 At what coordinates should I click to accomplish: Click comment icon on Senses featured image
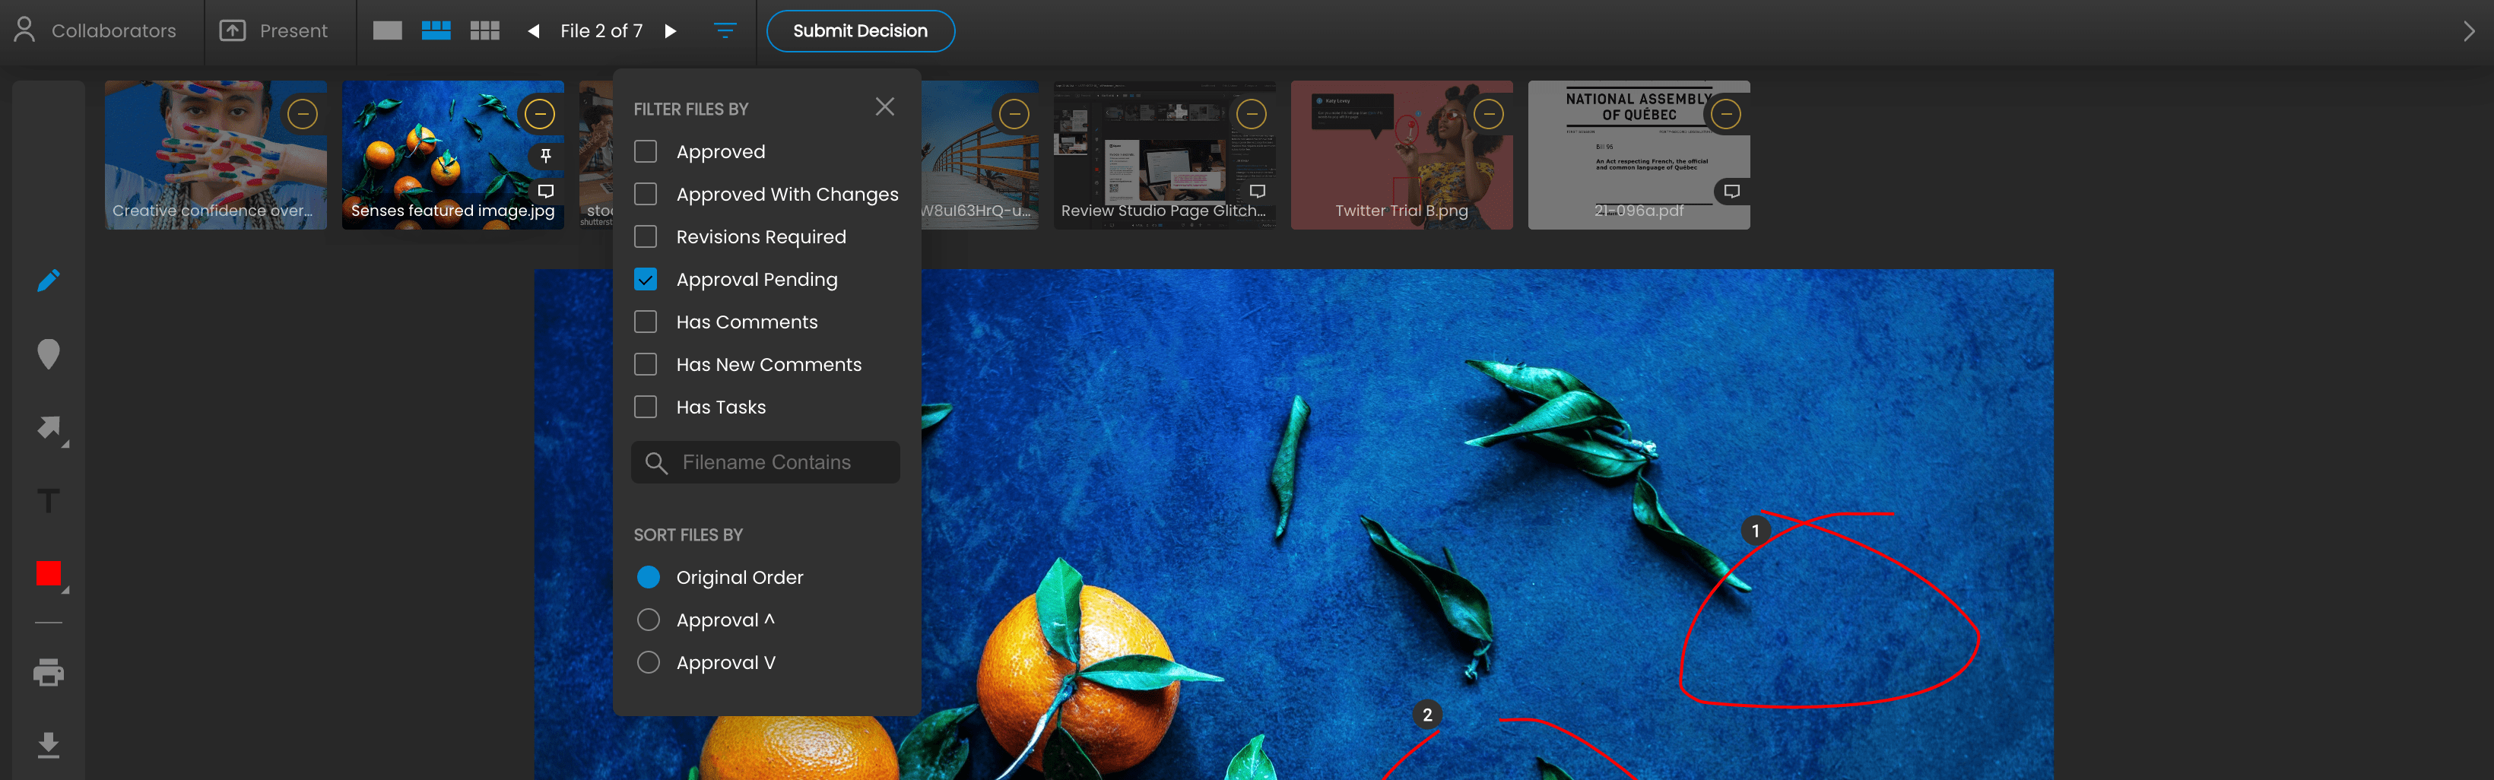(x=546, y=192)
